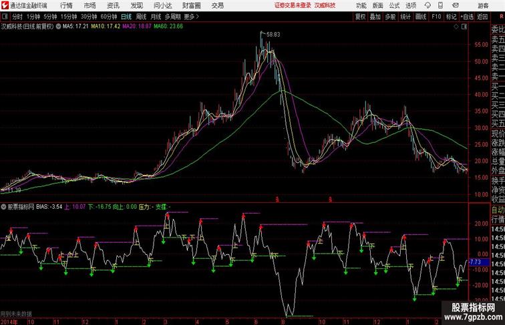Select the 1分钟 period
This screenshot has width=505, height=325.
33,17
